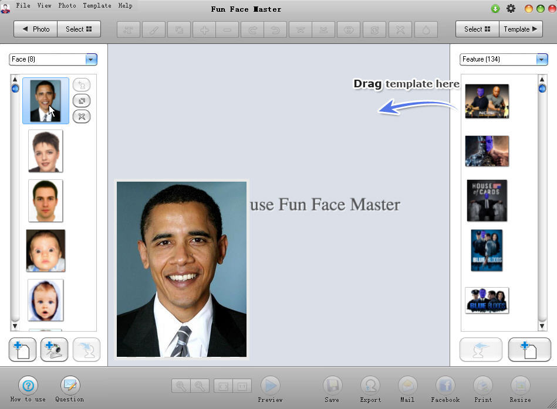
Task: Open the How to use help icon
Action: click(28, 386)
